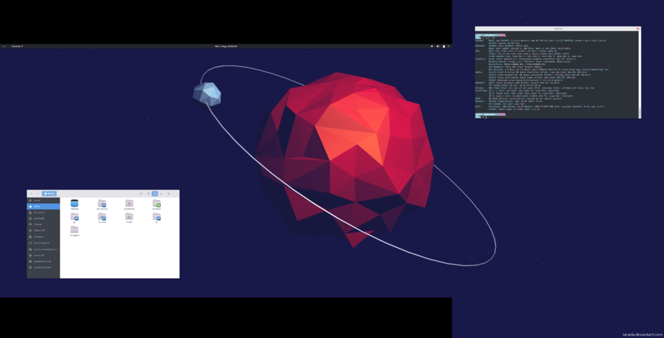Open the file manager hamburger menu
Viewport: 664px width, 338px height.
[169, 194]
